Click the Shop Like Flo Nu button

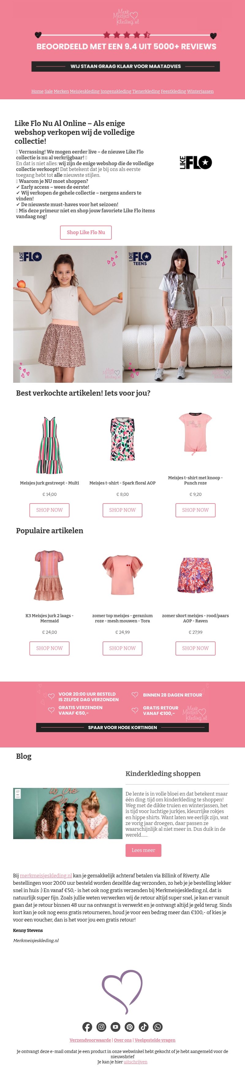point(86,233)
